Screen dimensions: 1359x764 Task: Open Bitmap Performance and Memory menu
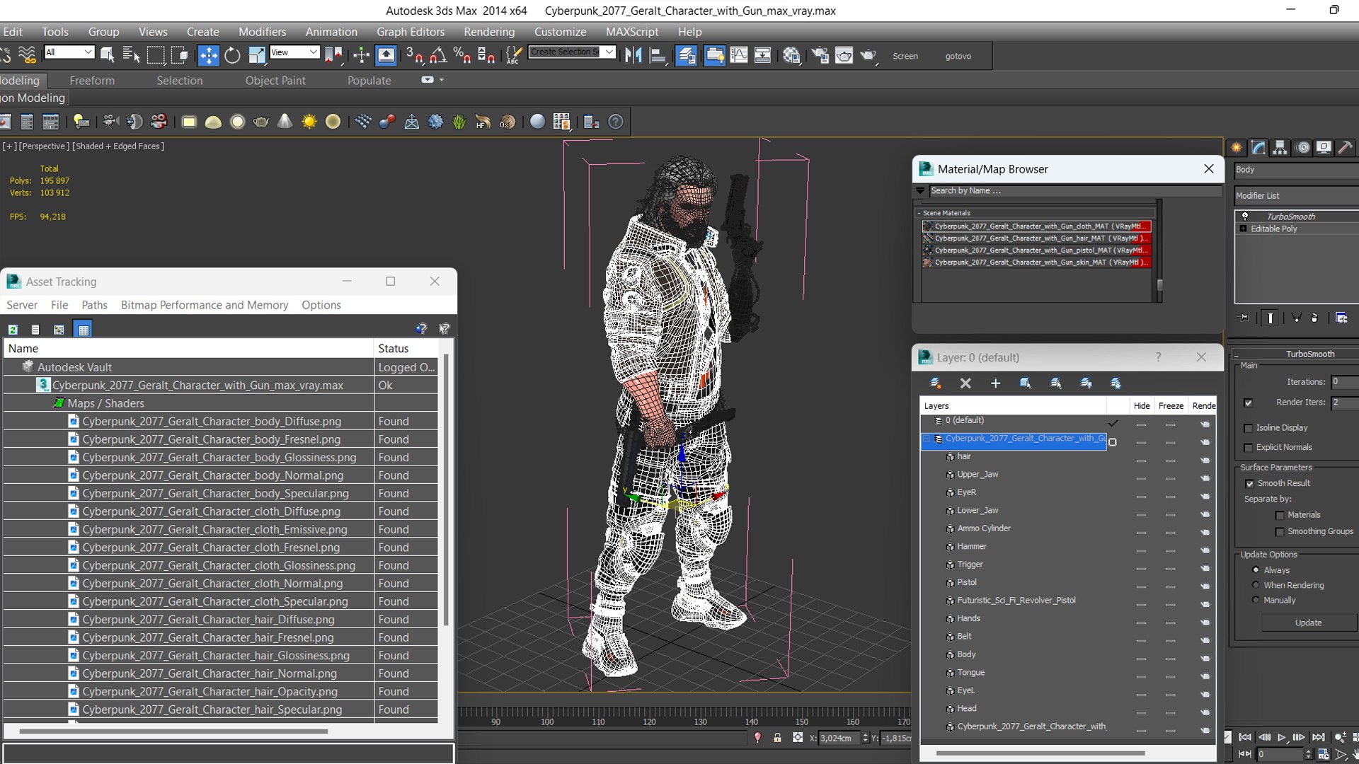tap(205, 305)
